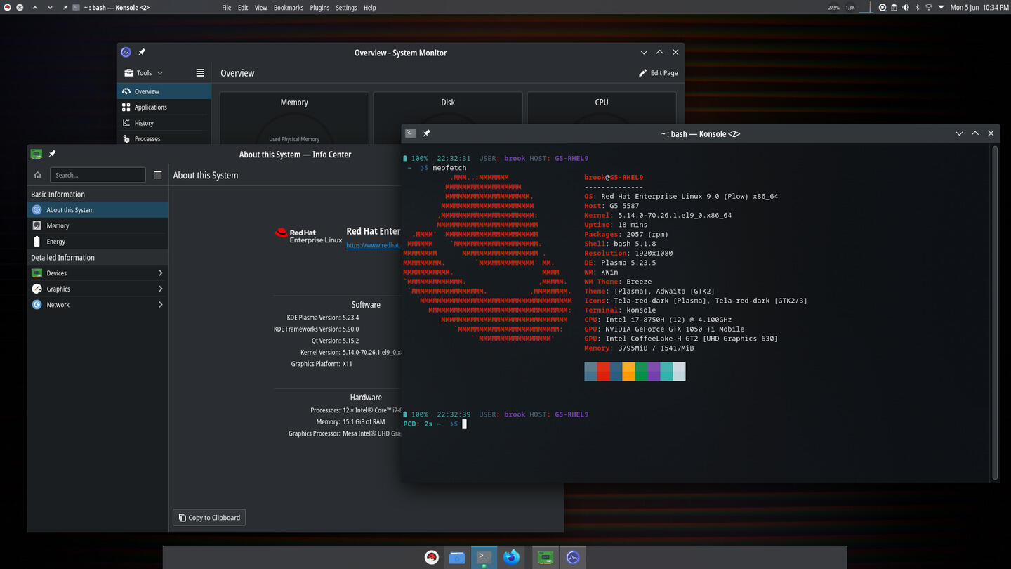1011x569 pixels.
Task: Activate the Info Center dock icon
Action: (x=546, y=558)
